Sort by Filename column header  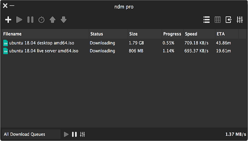click(12, 34)
